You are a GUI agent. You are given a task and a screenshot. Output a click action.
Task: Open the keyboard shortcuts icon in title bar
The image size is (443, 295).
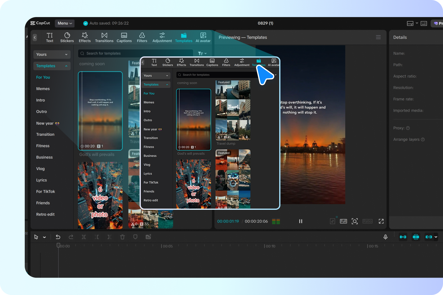click(x=424, y=24)
